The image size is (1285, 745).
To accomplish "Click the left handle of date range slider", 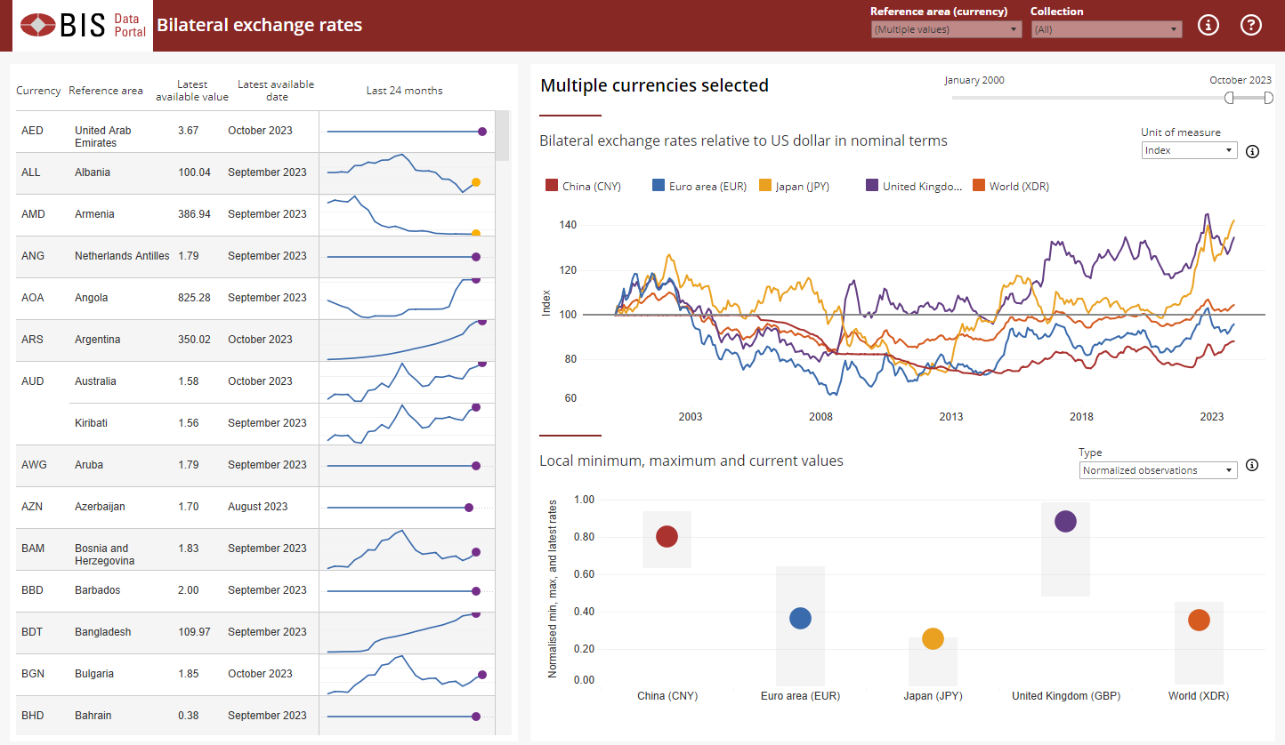I will tap(1229, 98).
